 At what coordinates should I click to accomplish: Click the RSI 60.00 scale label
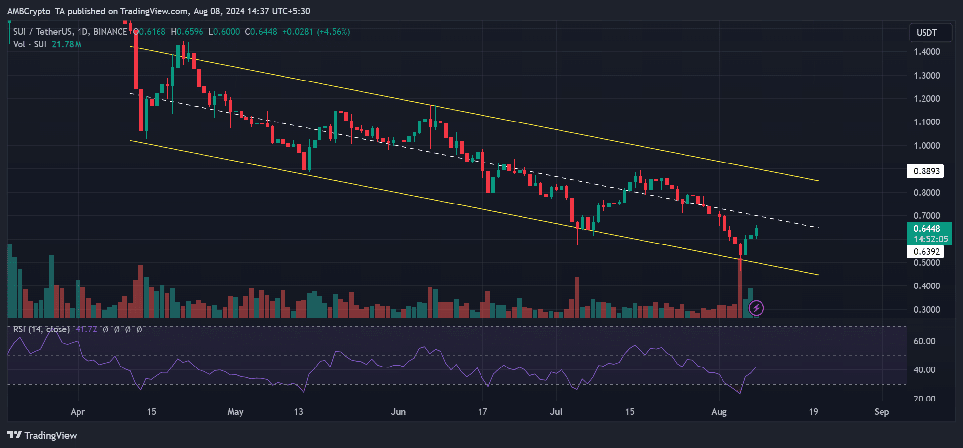click(924, 341)
